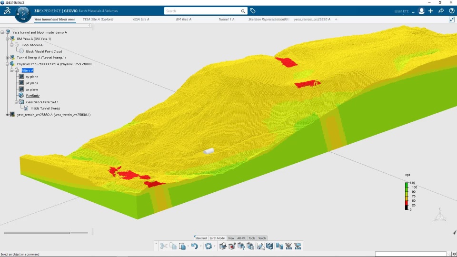The height and width of the screenshot is (257, 457).
Task: Switch to the Standard toolbar tab
Action: (x=201, y=238)
